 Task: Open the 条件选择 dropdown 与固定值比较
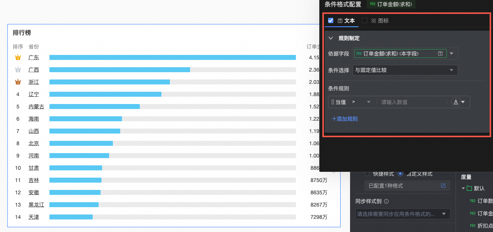coord(405,70)
